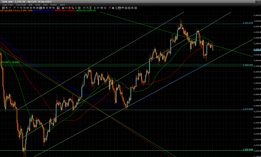Switch to the line chart type icon

pyautogui.click(x=10, y=8)
